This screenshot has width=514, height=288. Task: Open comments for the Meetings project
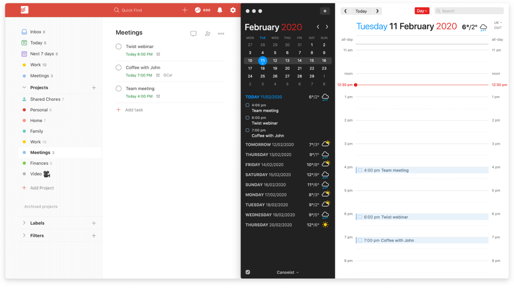pos(193,33)
